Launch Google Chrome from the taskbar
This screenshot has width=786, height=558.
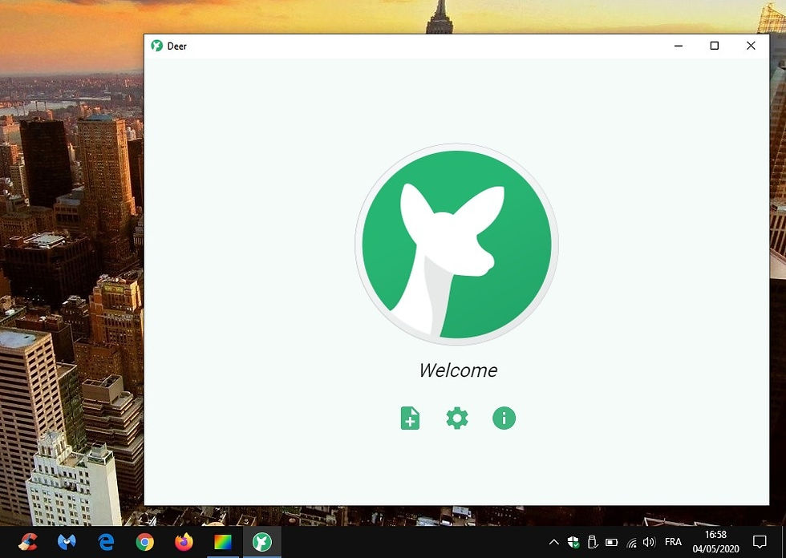[x=145, y=542]
